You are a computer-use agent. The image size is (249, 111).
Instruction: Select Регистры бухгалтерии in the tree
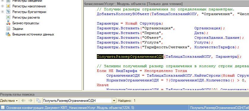[x=29, y=12]
